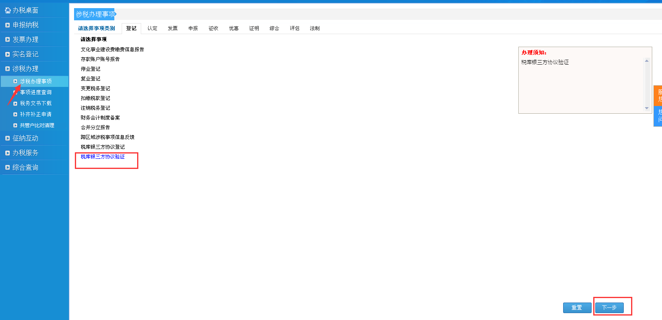Open 补齐补正申请 submenu item
Image resolution: width=662 pixels, height=320 pixels.
36,115
